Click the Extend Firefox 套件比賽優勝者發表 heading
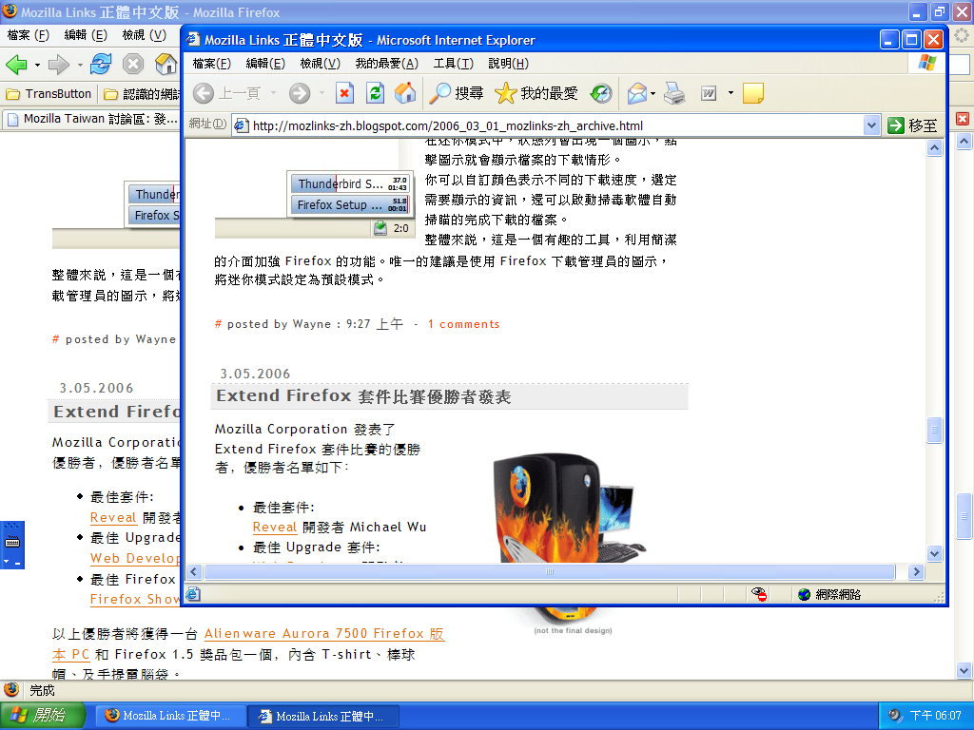This screenshot has height=730, width=974. click(x=363, y=396)
